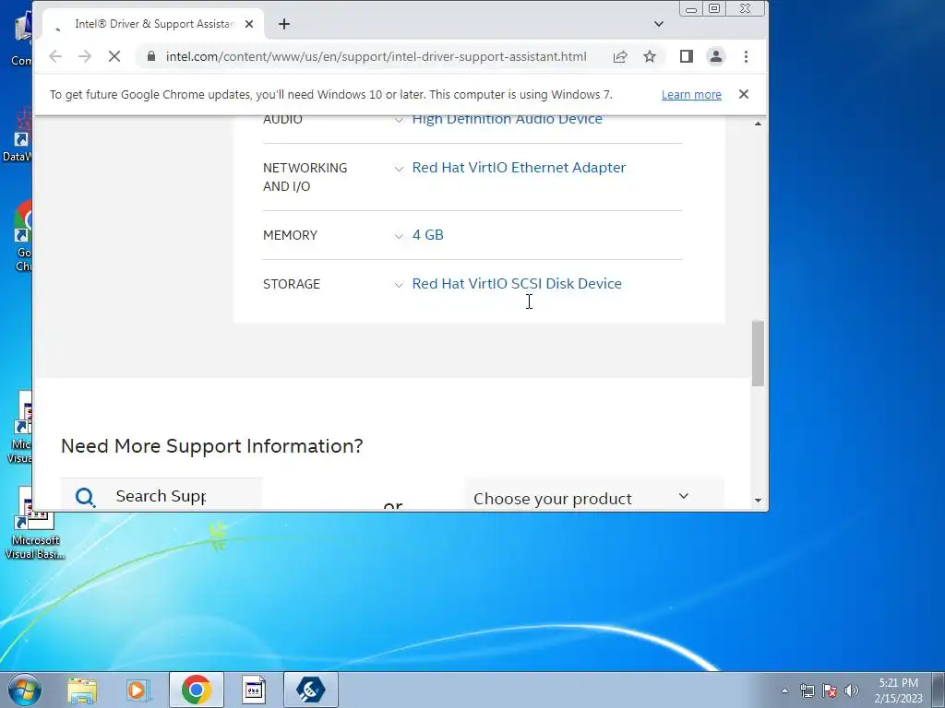
Task: Show hidden system tray icons
Action: pos(784,690)
